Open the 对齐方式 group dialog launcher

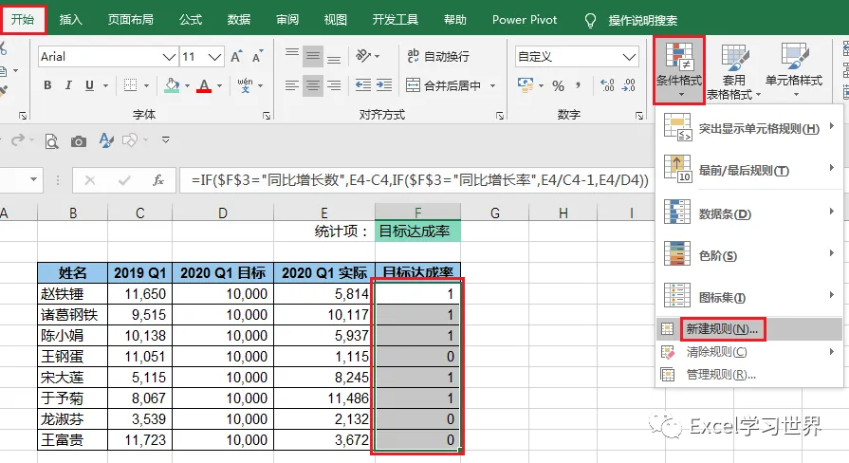500,116
